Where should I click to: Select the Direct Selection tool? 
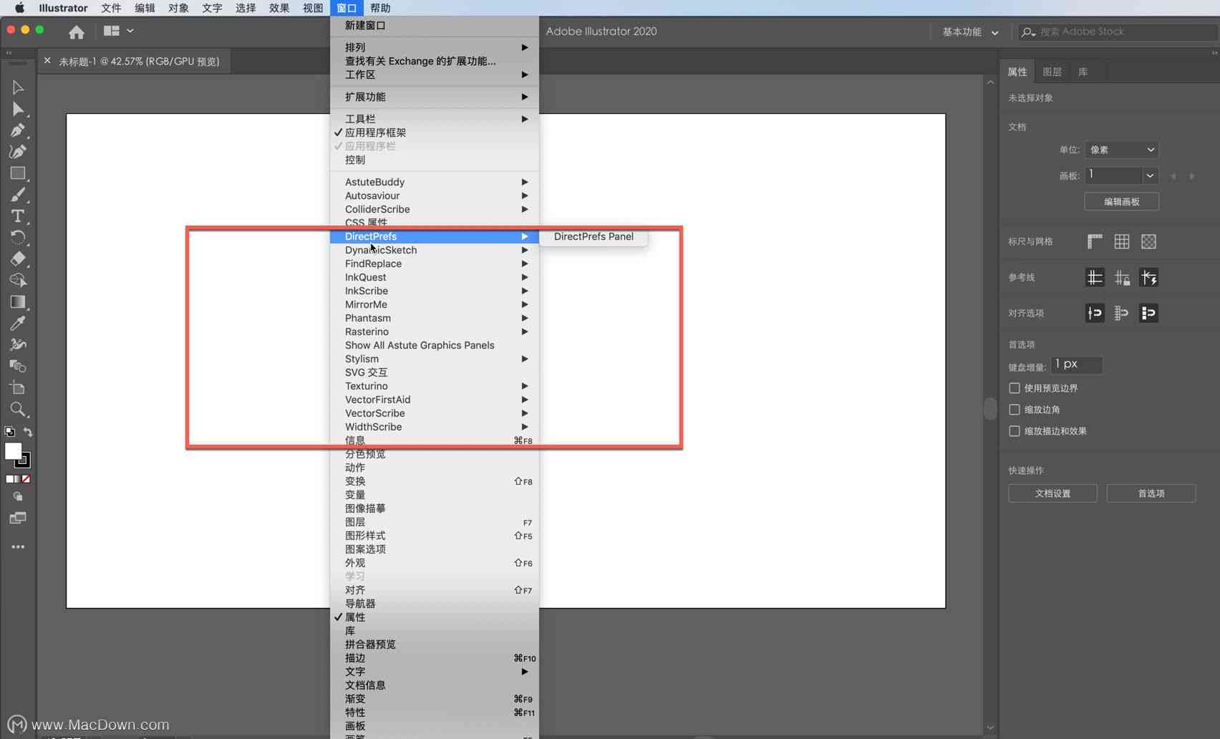tap(18, 109)
